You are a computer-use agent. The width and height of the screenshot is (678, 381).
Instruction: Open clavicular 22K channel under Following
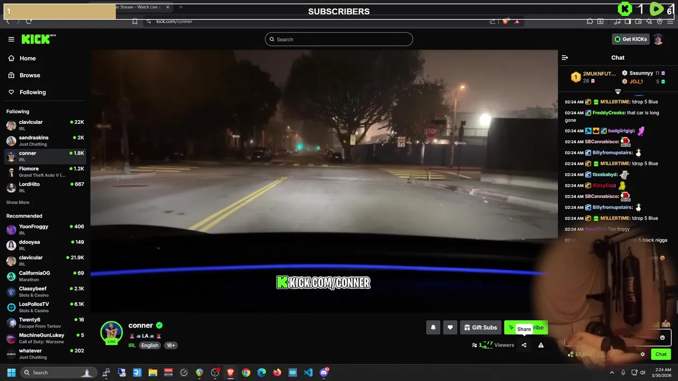45,125
